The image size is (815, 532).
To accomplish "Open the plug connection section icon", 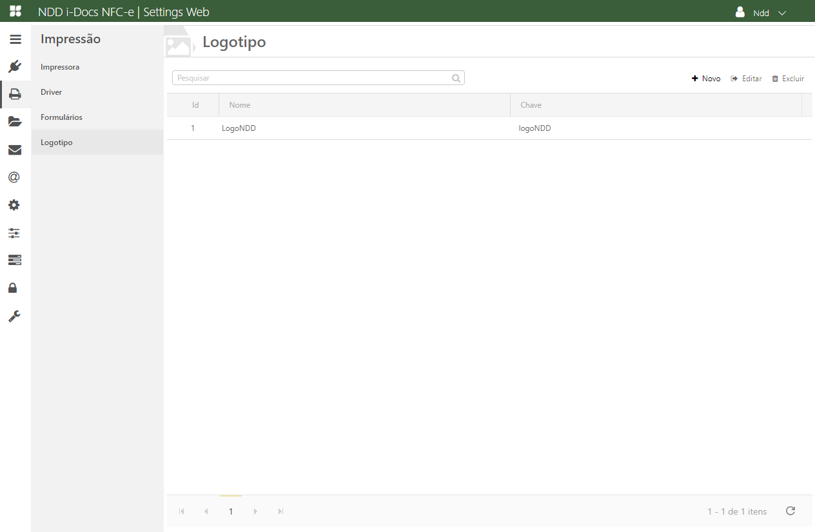I will 15,66.
